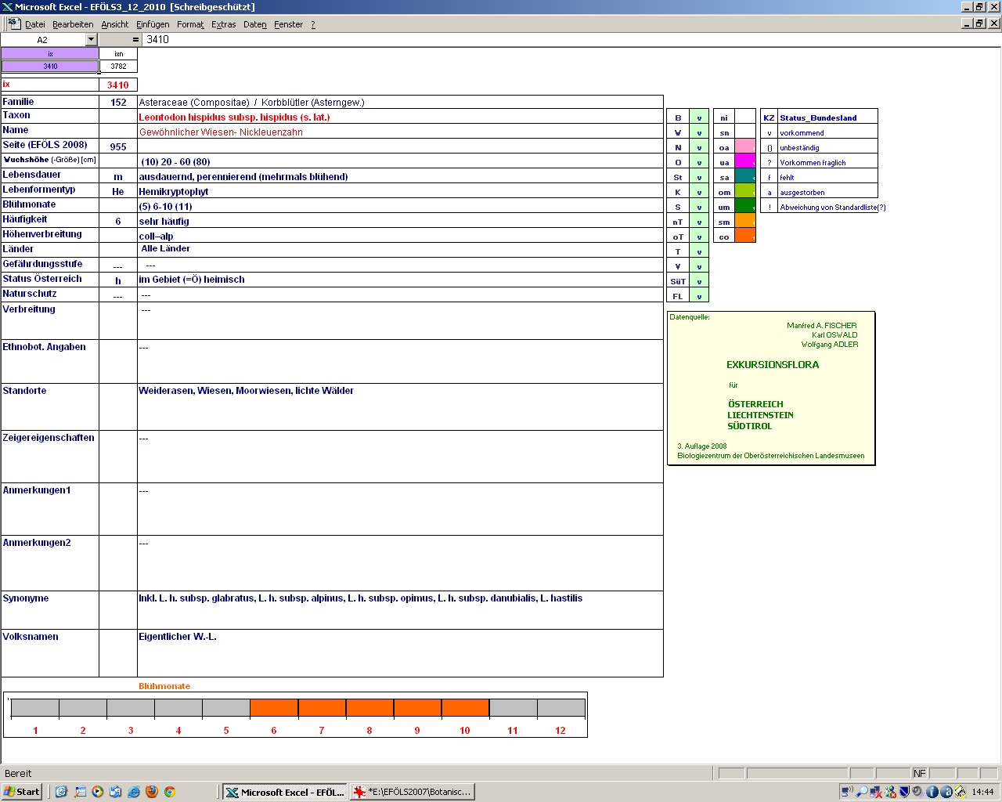Click the orange sm color swatch
The width and height of the screenshot is (1002, 802).
(x=745, y=222)
